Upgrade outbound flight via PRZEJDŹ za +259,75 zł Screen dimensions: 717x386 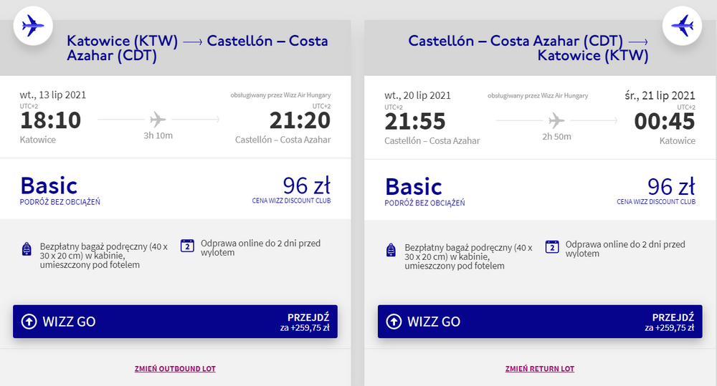(308, 322)
